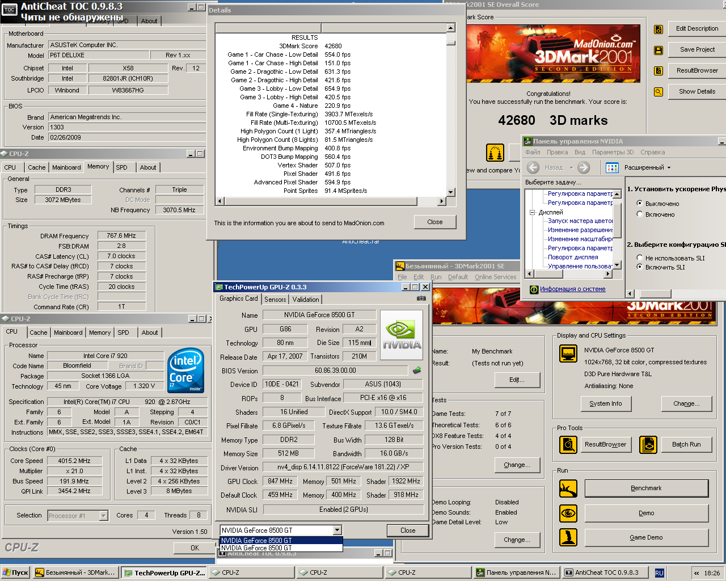Click the monitor display settings icon in 3DMark
Viewport: 726px width, 581px height.
click(568, 353)
